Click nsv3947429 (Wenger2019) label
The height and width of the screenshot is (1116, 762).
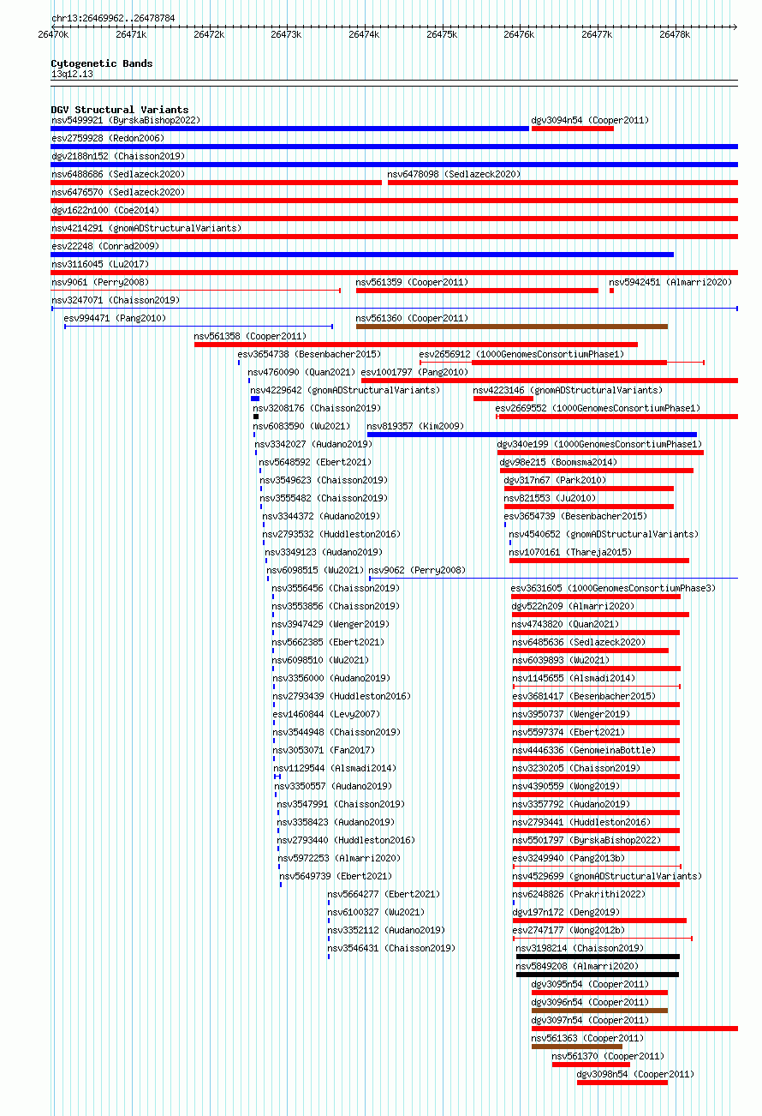tap(330, 624)
